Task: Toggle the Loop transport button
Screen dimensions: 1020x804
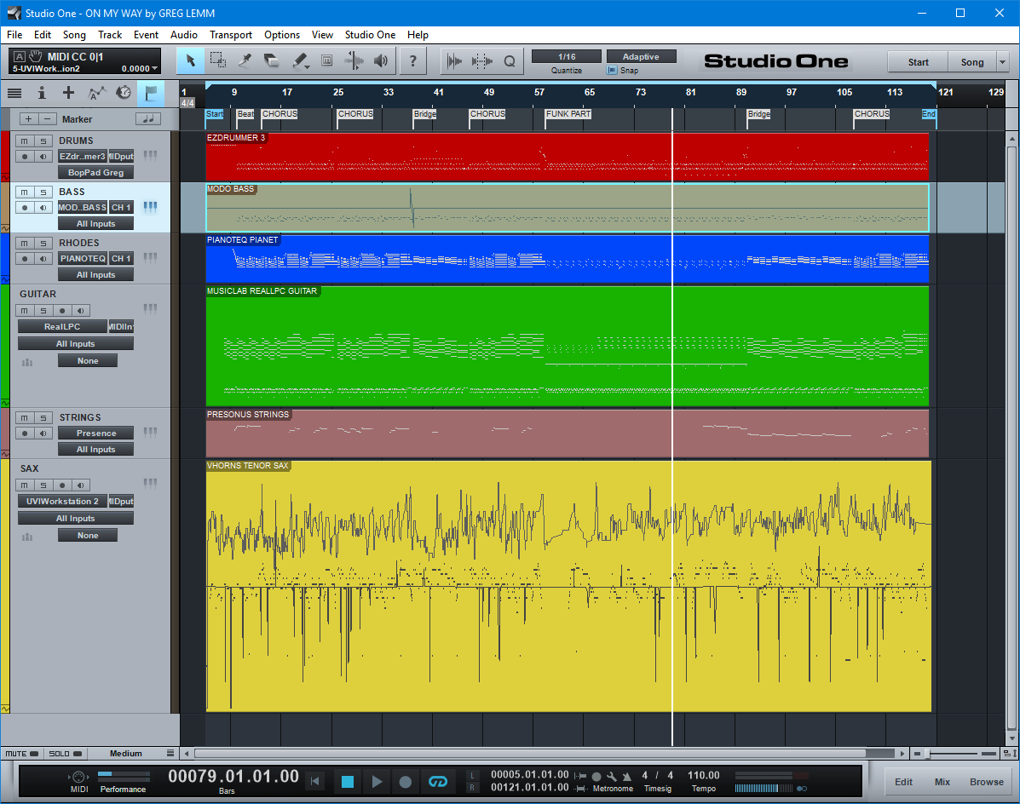Action: tap(438, 781)
